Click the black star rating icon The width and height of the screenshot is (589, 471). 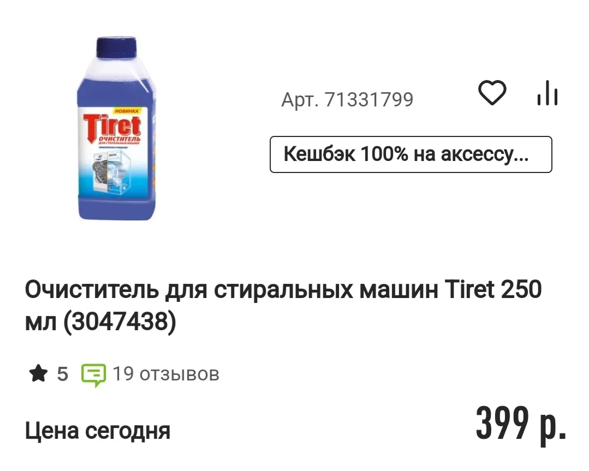point(39,374)
